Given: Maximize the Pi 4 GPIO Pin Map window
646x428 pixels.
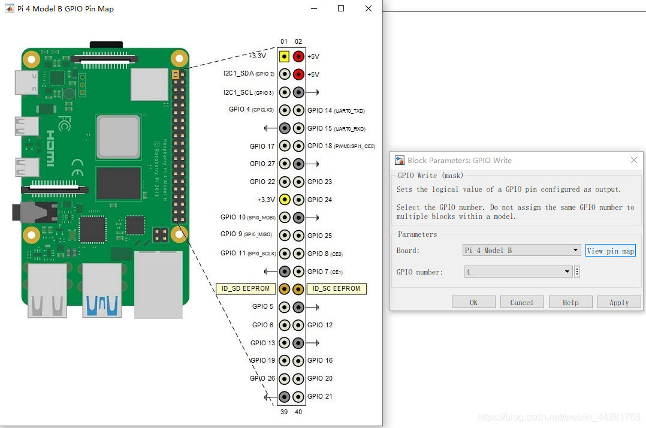Looking at the screenshot, I should [x=341, y=8].
